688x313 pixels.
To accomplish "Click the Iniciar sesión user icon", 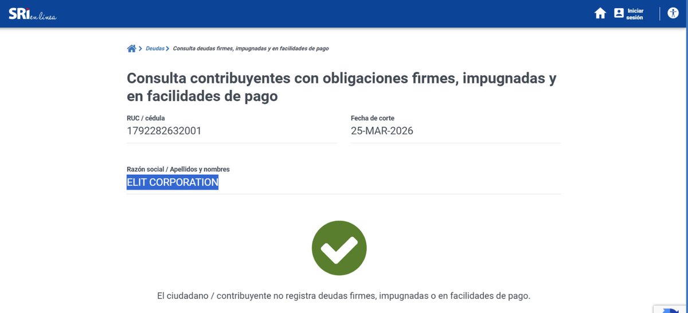I will tap(619, 13).
